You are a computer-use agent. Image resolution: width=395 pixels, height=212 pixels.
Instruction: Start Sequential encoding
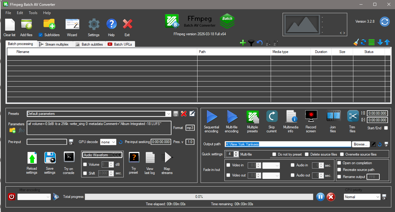[212, 117]
